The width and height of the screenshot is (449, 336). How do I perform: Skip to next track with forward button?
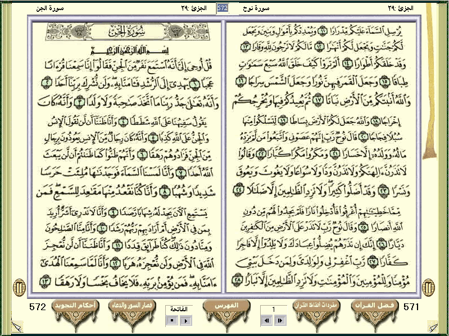(280, 320)
